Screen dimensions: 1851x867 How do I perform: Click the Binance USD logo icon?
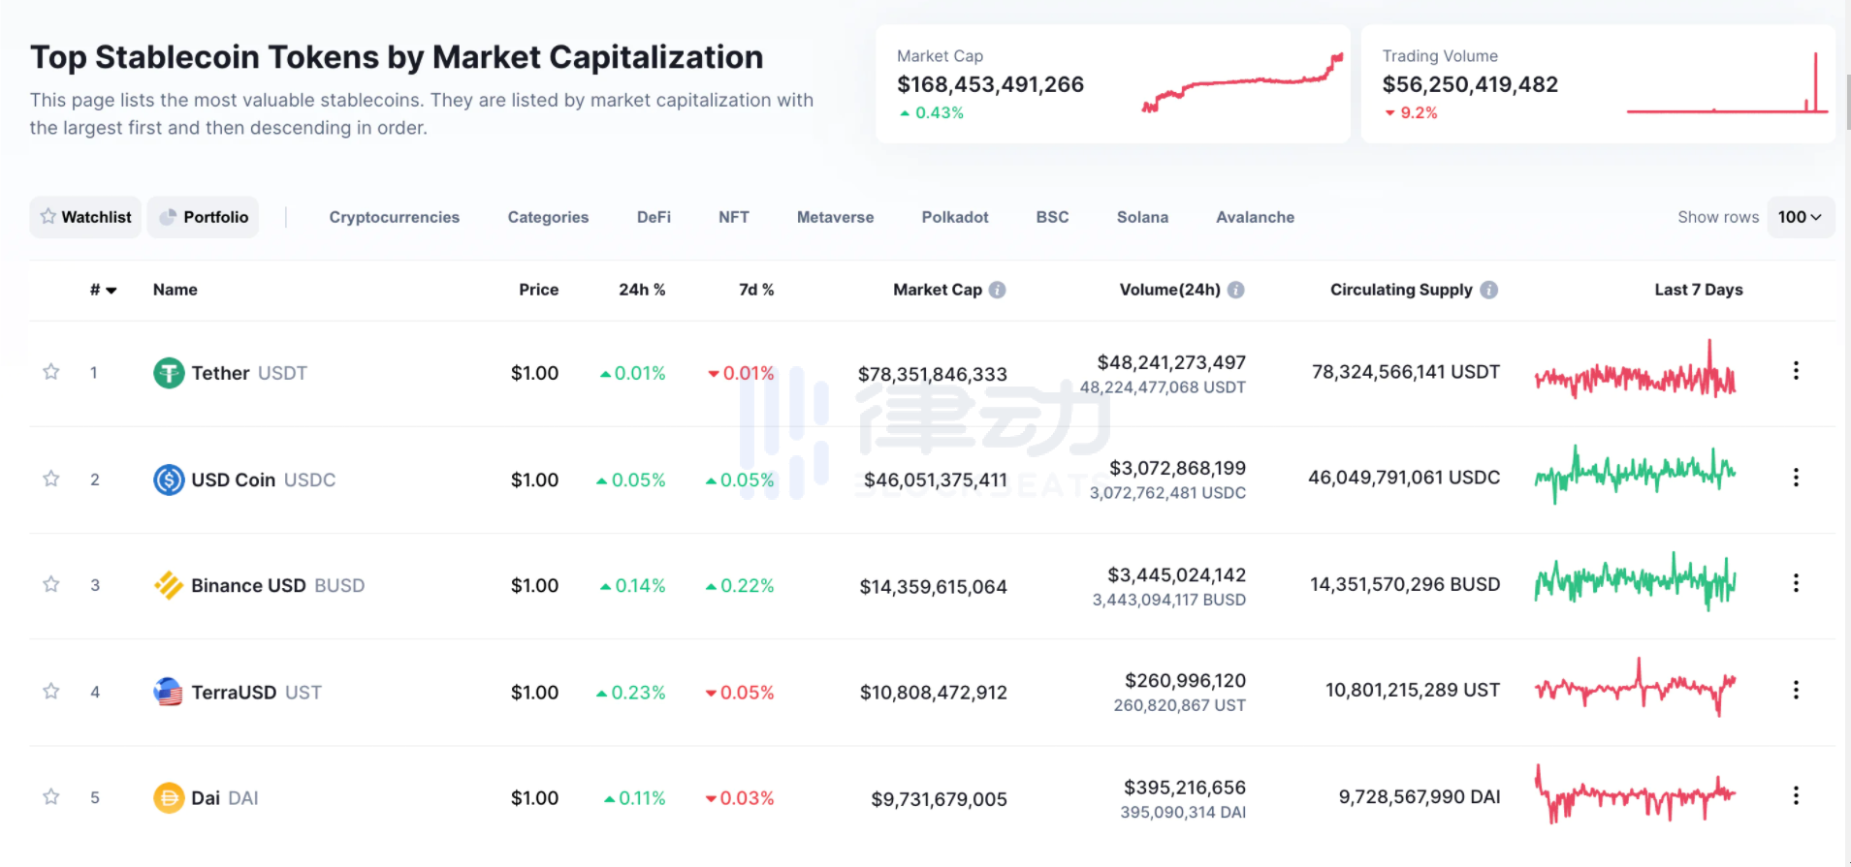[169, 585]
